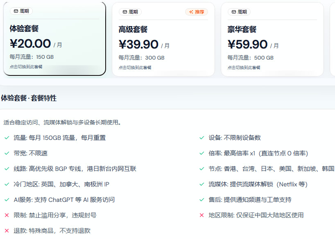Click the red X beside 地区限制

pyautogui.click(x=201, y=215)
